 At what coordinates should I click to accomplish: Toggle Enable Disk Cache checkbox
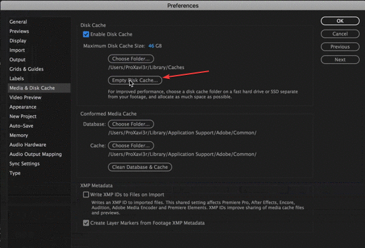point(86,34)
